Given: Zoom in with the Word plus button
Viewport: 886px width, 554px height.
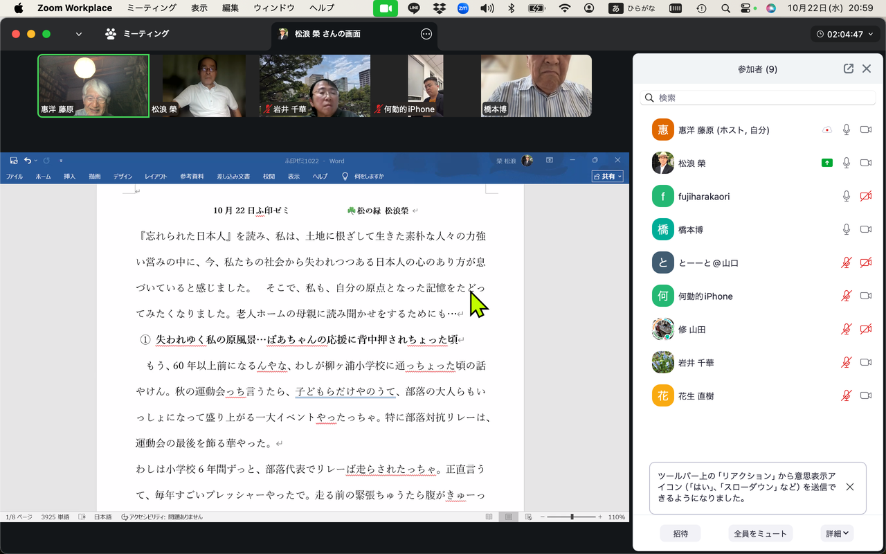Looking at the screenshot, I should (600, 517).
